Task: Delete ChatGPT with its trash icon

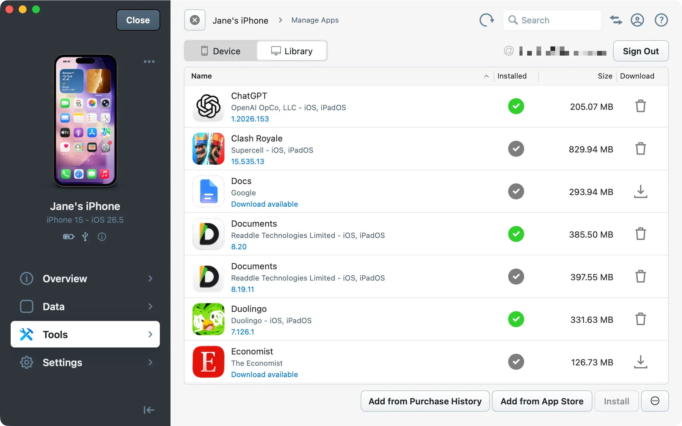Action: point(640,106)
